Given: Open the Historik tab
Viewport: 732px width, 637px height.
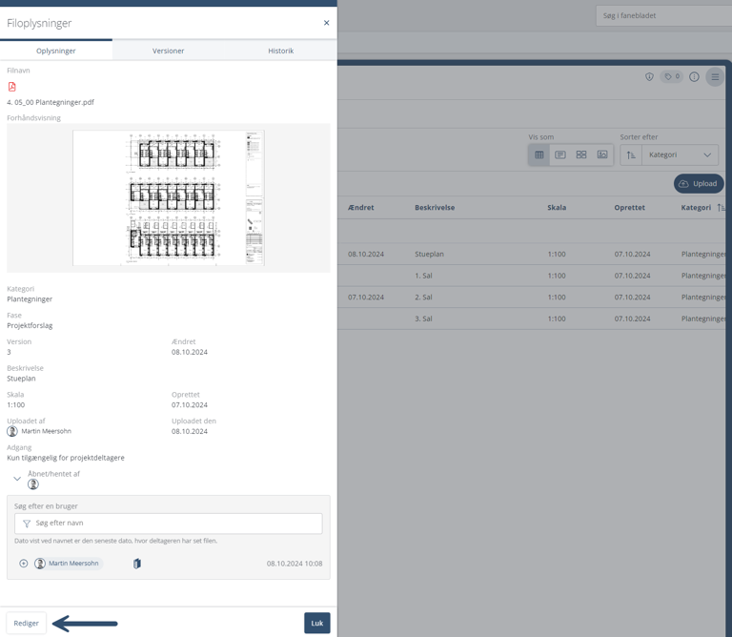Looking at the screenshot, I should click(x=280, y=51).
